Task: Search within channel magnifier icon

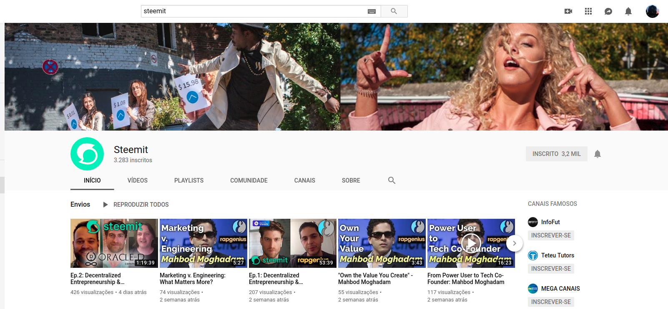Action: click(x=392, y=180)
